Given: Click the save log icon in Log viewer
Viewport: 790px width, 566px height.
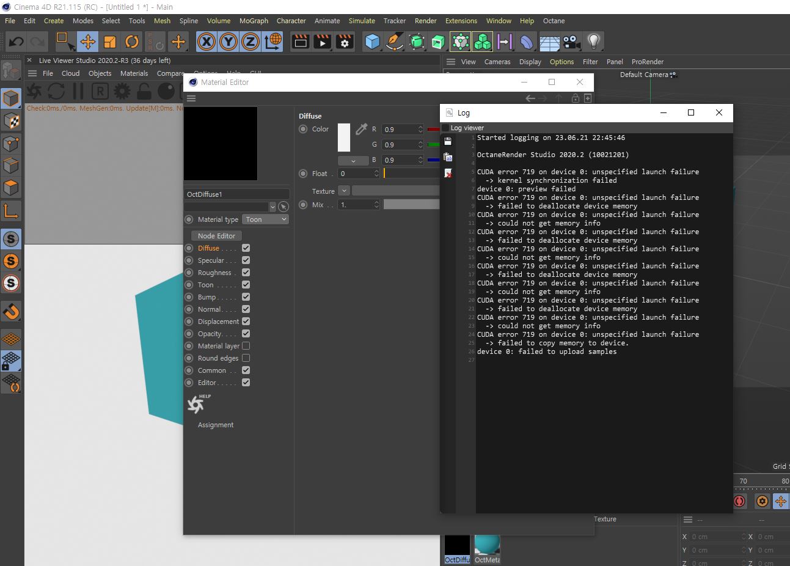Looking at the screenshot, I should (x=448, y=141).
